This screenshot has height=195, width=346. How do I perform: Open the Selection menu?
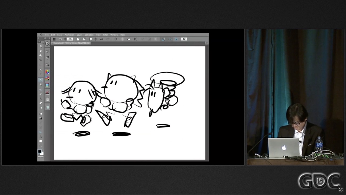(89, 35)
